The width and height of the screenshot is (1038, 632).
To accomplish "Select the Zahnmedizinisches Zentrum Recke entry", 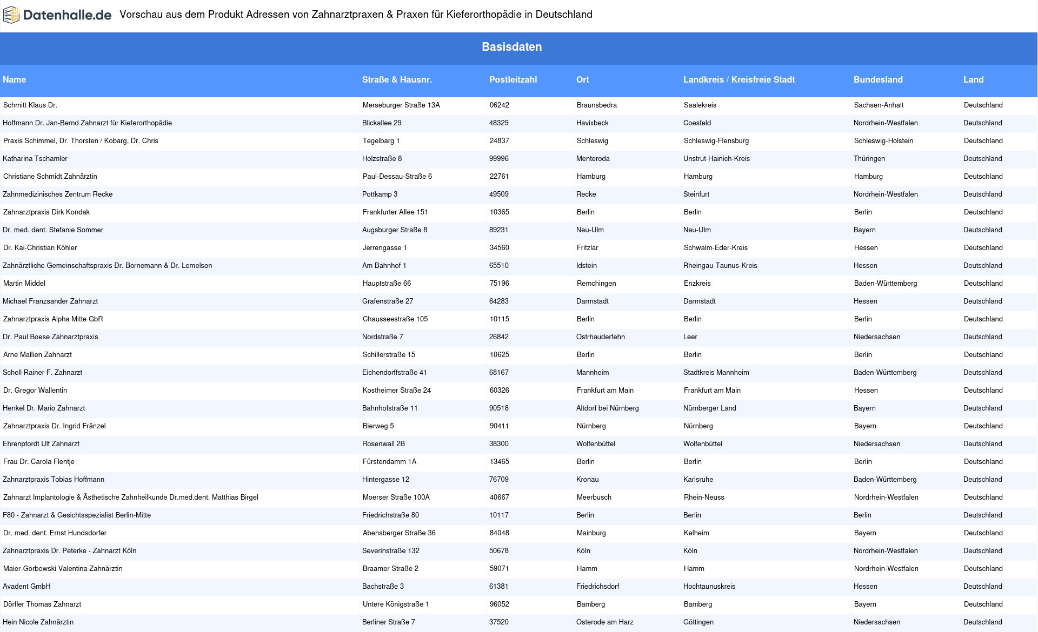I will pos(58,194).
